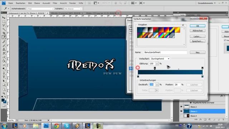Add layer mask icon in Layers footer
The image size is (229, 129).
(x=205, y=119)
